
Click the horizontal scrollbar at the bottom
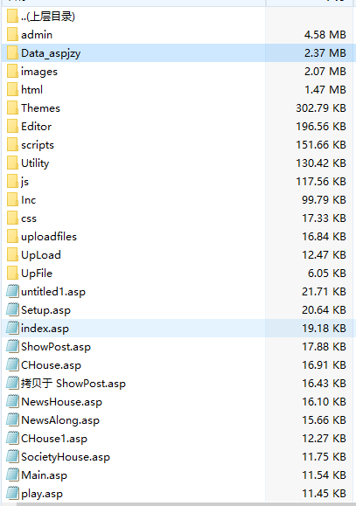tap(186, 504)
